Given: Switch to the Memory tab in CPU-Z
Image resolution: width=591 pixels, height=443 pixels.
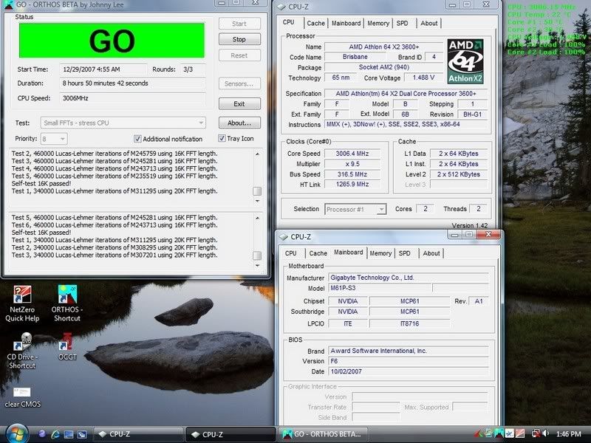Looking at the screenshot, I should 379,23.
